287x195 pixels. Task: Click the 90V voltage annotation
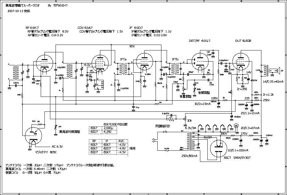click(132, 47)
